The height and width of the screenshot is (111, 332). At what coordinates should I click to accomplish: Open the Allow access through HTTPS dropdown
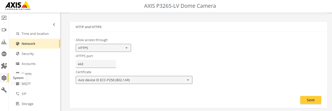click(103, 48)
